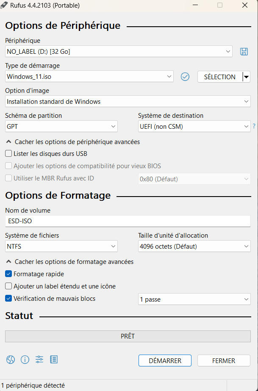
Task: Open the Système de fichiers NTFS dropdown
Action: (61, 246)
